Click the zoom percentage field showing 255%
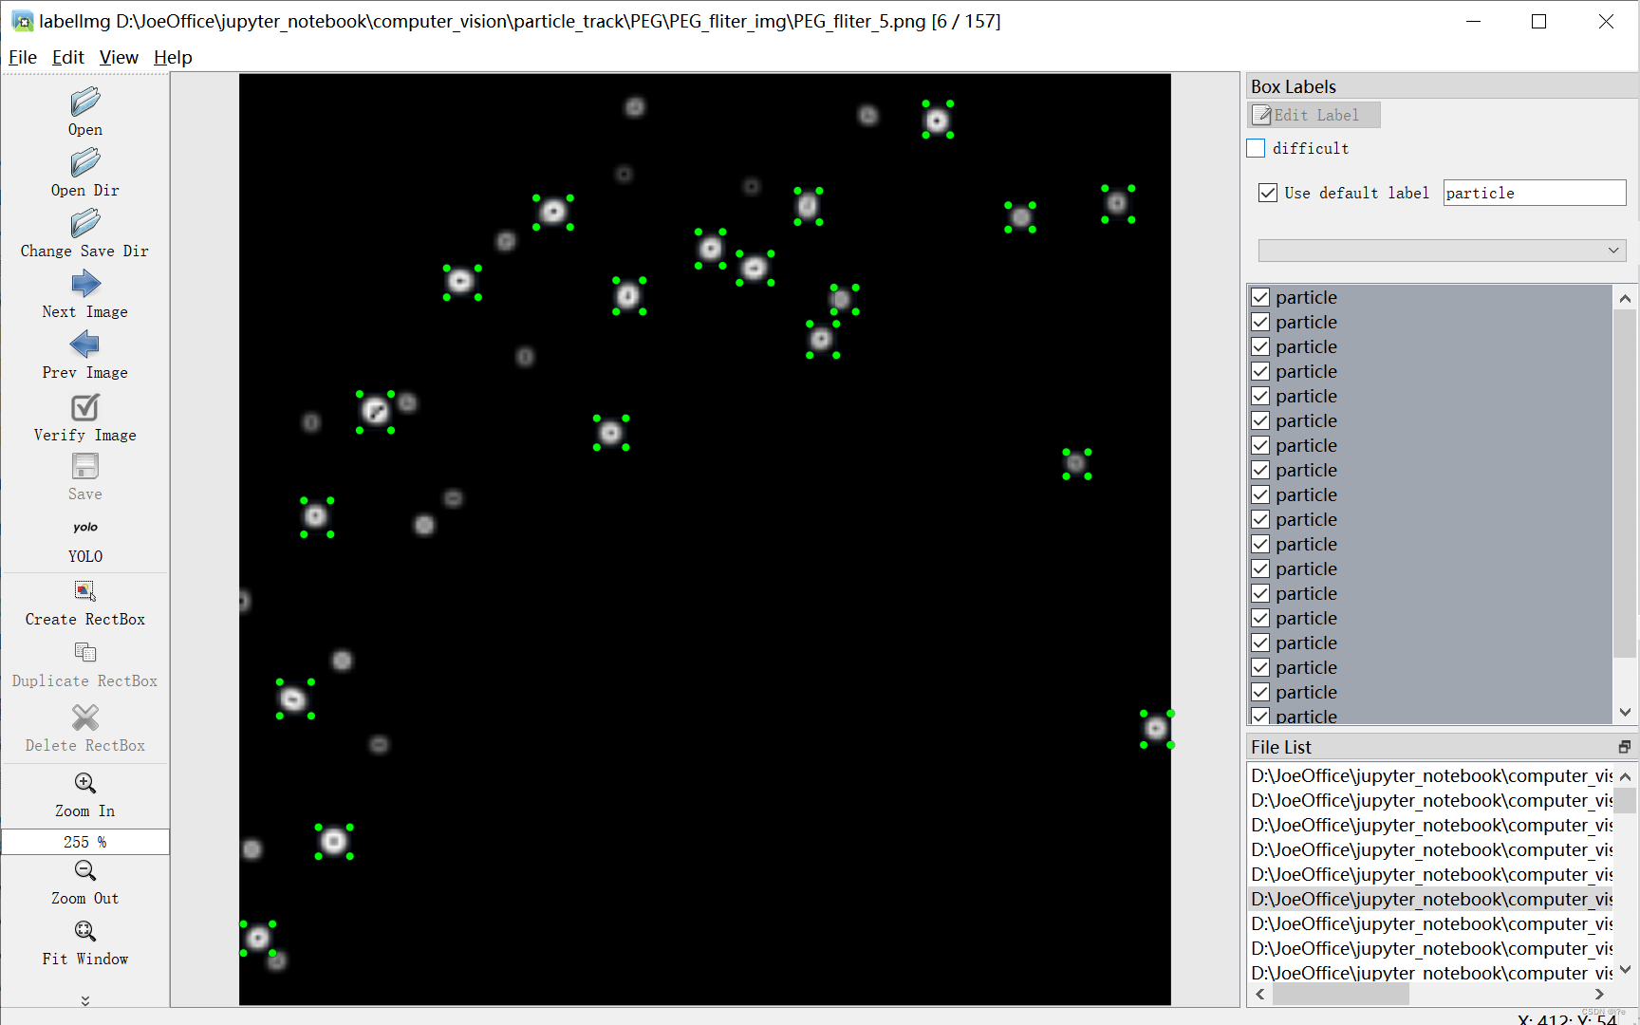1640x1025 pixels. 84,841
